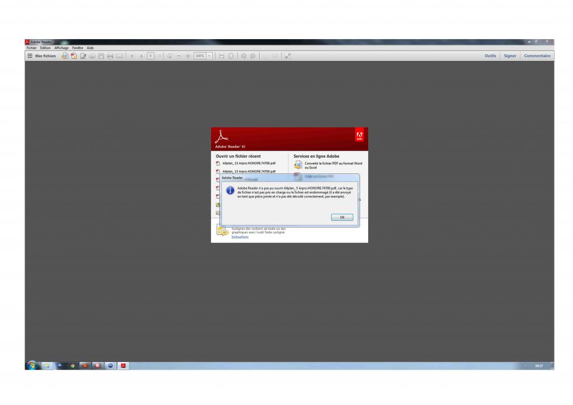Open the Commentaire pane

[x=537, y=56]
